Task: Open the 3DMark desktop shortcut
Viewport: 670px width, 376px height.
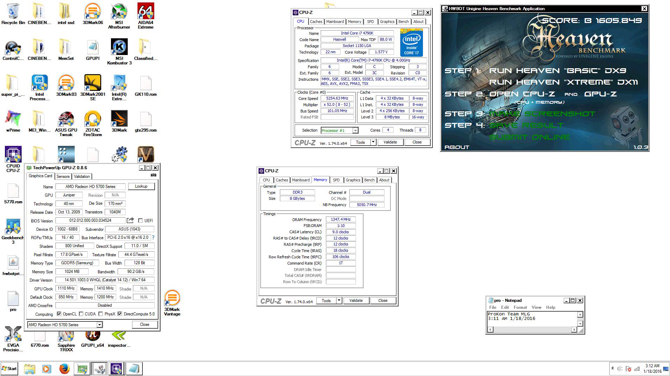Action: [119, 121]
